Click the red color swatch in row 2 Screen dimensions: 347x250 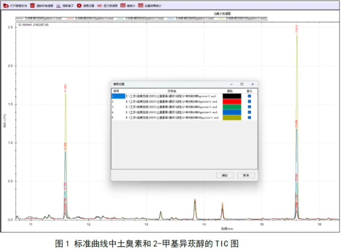click(x=231, y=102)
